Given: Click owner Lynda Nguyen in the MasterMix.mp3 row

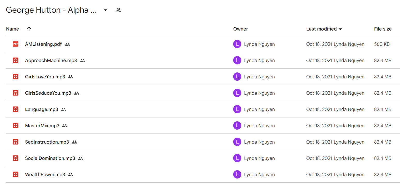Looking at the screenshot, I should [x=259, y=126].
